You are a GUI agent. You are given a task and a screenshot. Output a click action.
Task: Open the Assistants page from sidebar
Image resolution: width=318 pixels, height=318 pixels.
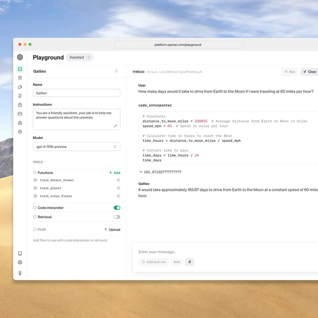(x=20, y=78)
